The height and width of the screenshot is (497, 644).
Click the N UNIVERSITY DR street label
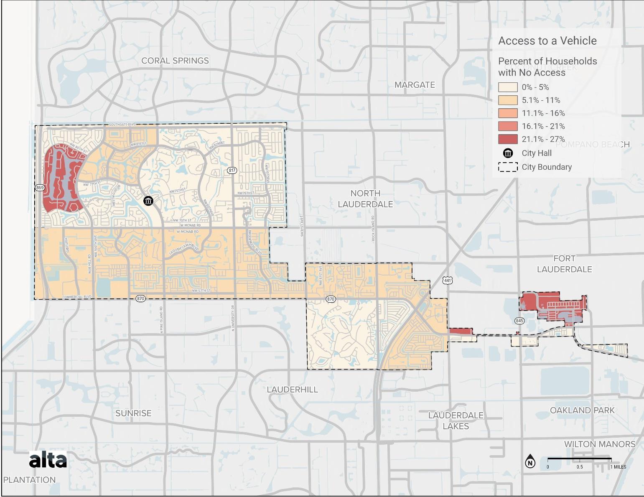233,318
